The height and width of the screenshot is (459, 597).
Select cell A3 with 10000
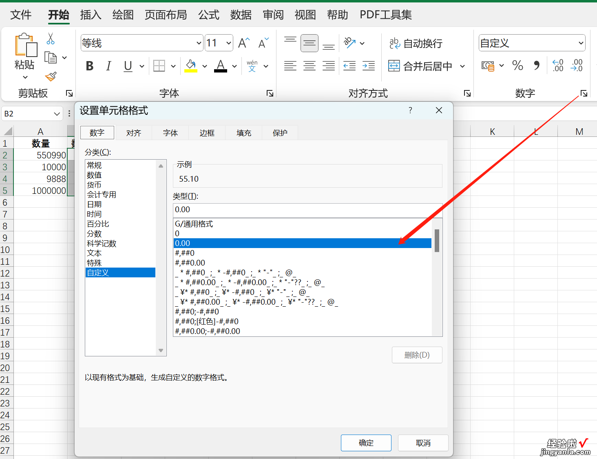pyautogui.click(x=40, y=167)
